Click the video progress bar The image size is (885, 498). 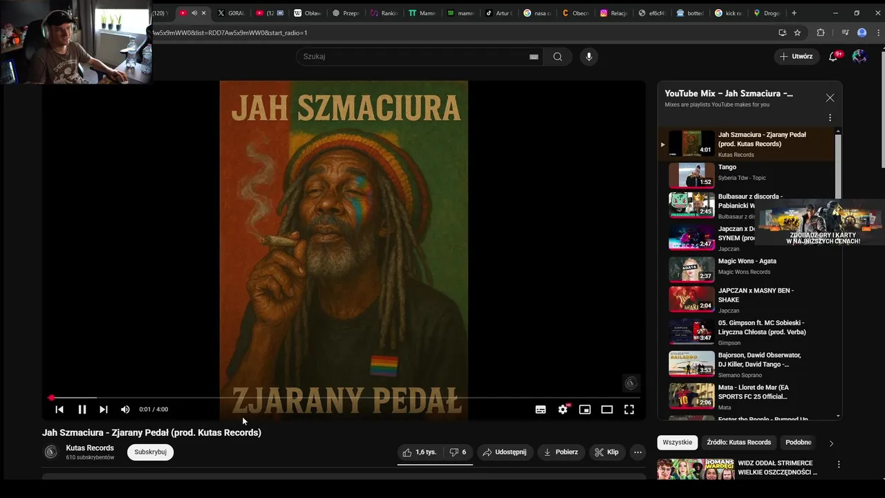(344, 398)
